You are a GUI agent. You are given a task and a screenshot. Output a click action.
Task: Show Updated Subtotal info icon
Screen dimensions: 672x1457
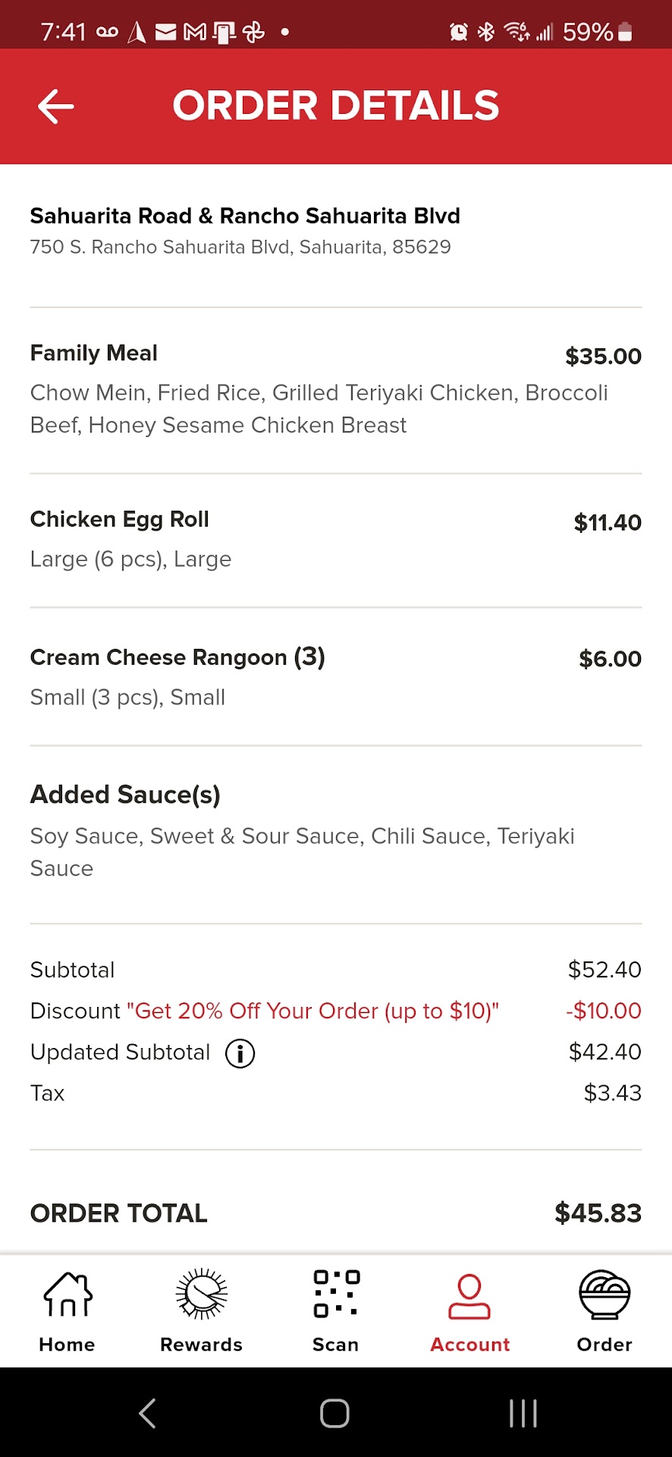pos(240,1053)
